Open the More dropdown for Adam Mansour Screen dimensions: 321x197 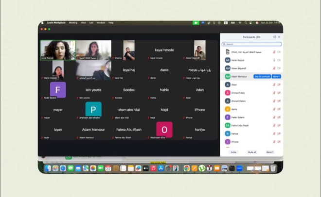(276, 76)
